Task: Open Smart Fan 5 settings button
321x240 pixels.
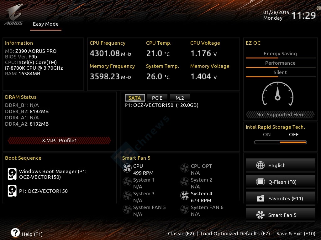Action: (281, 215)
